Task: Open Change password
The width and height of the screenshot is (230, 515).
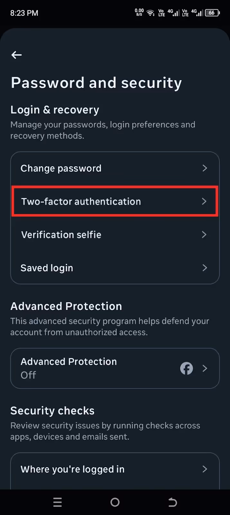Action: click(x=115, y=168)
